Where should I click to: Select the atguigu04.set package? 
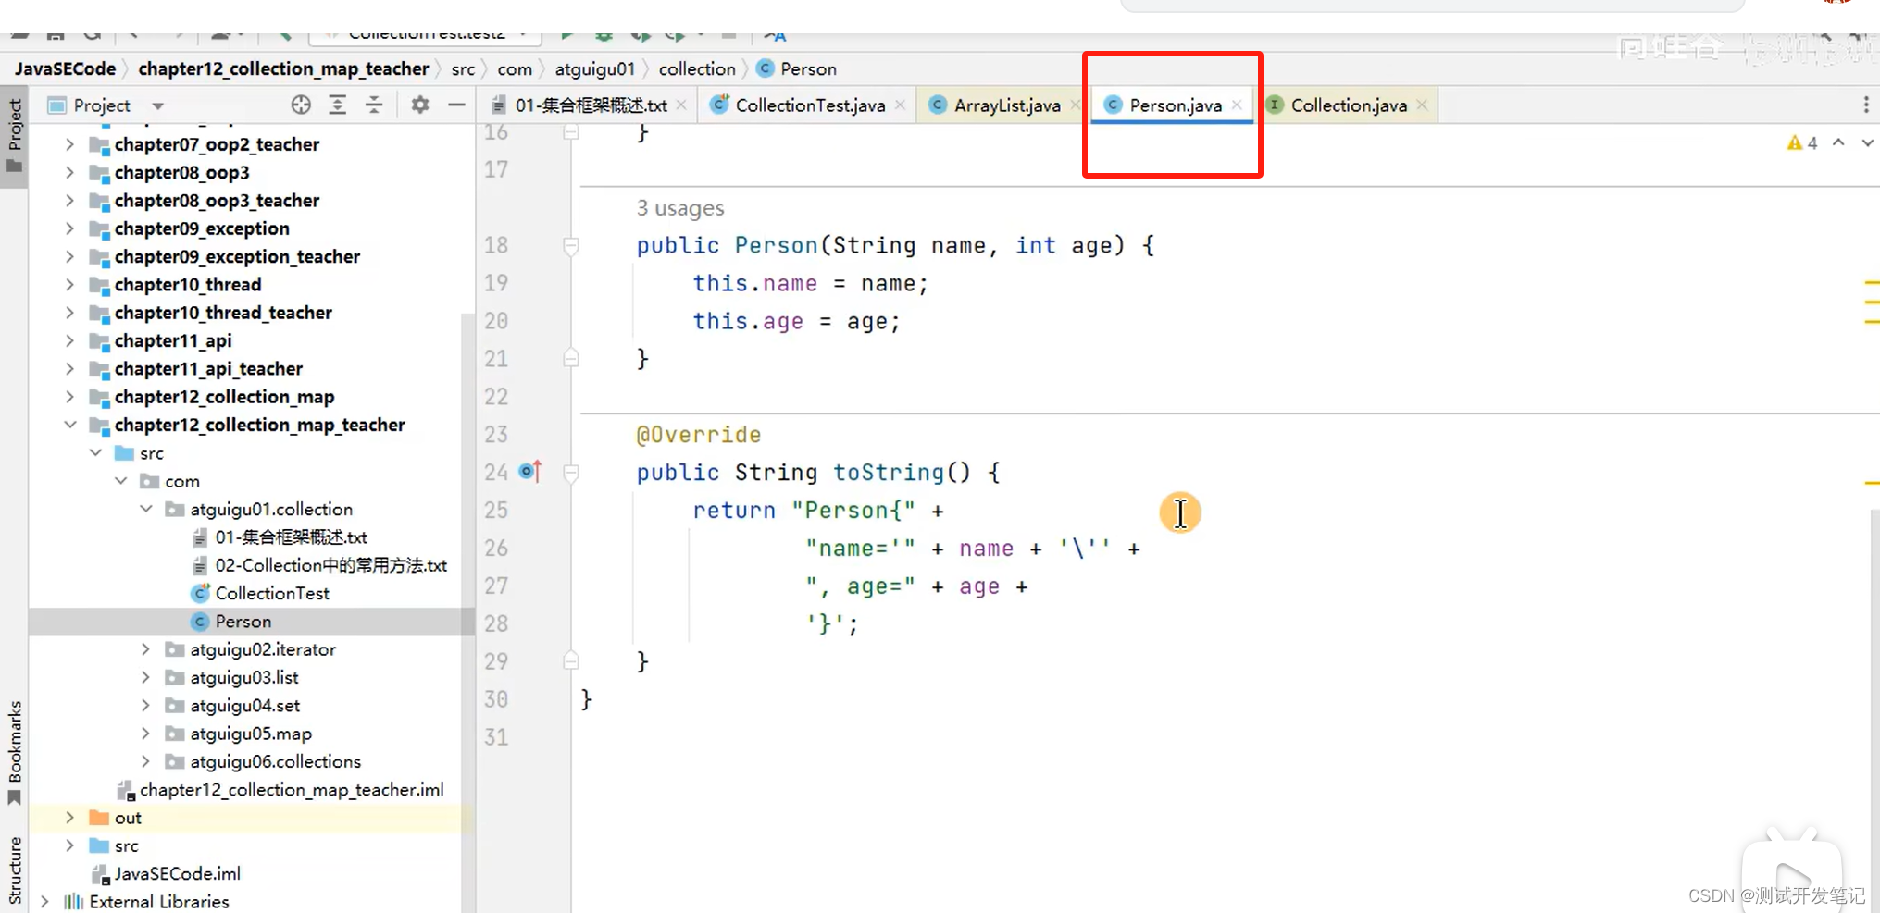point(245,706)
